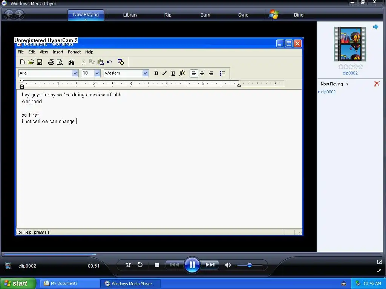Screen dimensions: 386x289
Task: Click the Undo arrow icon
Action: tap(109, 62)
